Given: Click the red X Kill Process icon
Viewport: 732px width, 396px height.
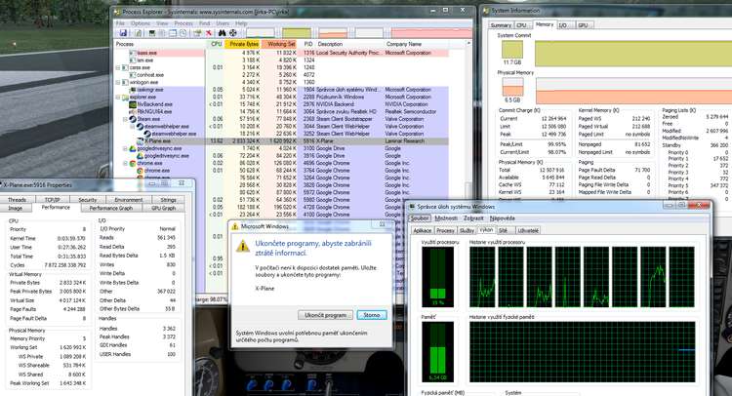Looking at the screenshot, I should point(209,32).
